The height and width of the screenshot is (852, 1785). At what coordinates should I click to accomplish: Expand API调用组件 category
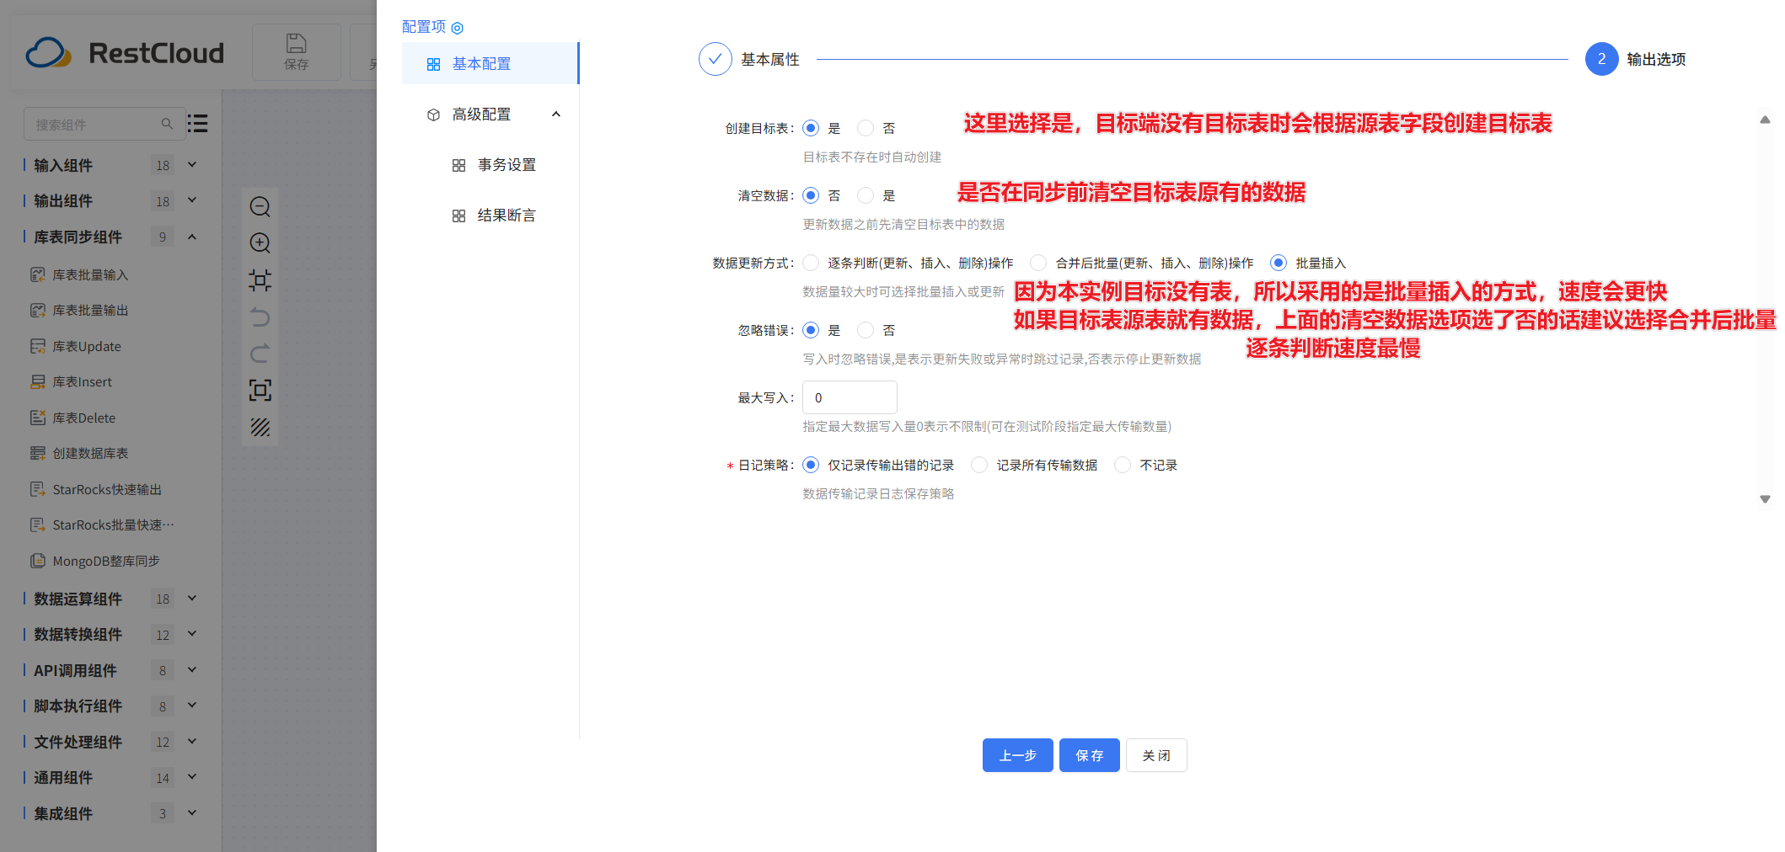click(x=192, y=670)
